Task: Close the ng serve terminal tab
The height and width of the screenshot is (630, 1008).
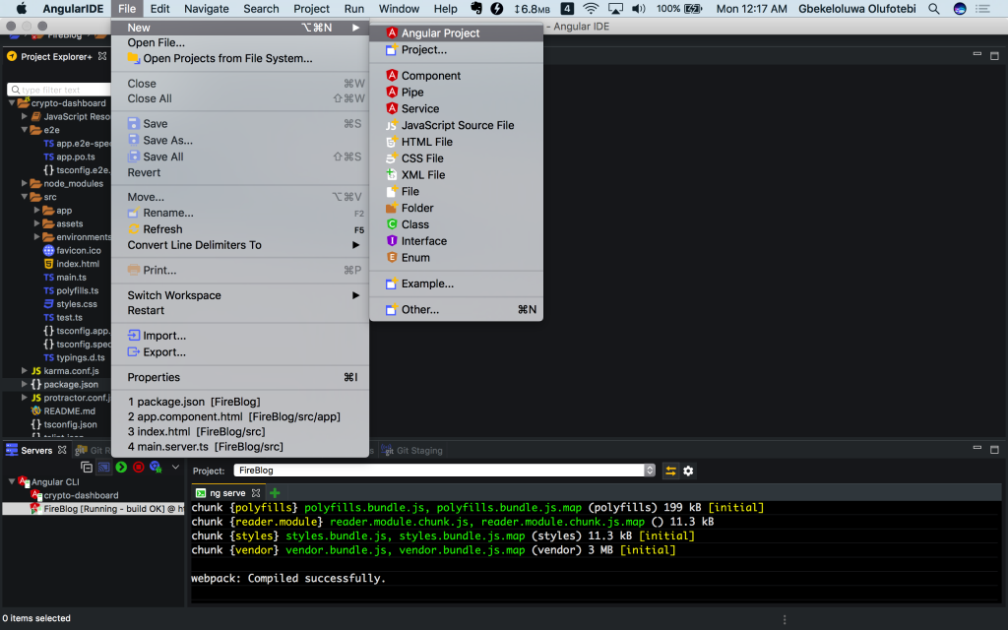Action: tap(256, 493)
